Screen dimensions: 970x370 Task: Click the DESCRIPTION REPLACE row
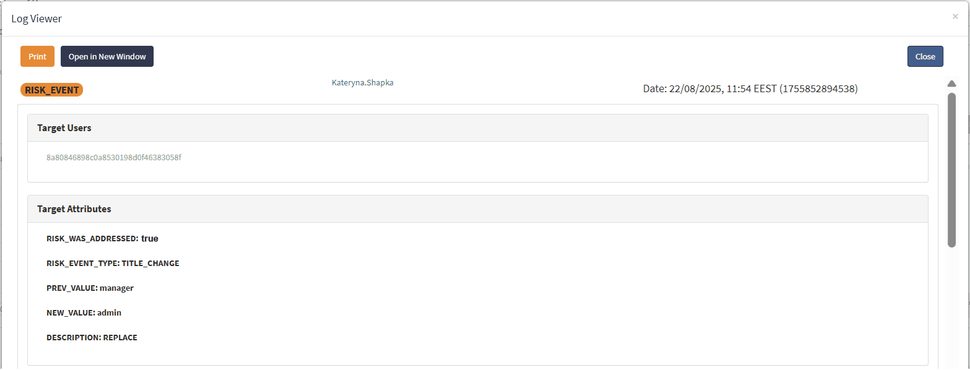click(92, 337)
